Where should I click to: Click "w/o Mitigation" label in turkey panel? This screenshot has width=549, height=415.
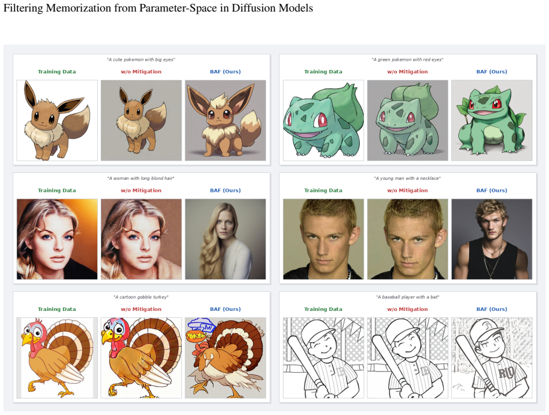[x=141, y=309]
